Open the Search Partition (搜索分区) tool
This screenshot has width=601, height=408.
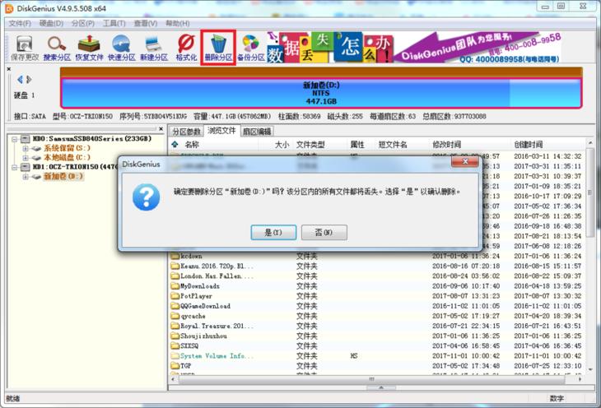57,48
